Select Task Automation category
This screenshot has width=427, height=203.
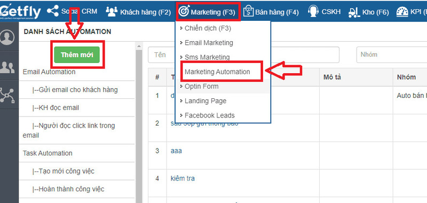click(48, 153)
